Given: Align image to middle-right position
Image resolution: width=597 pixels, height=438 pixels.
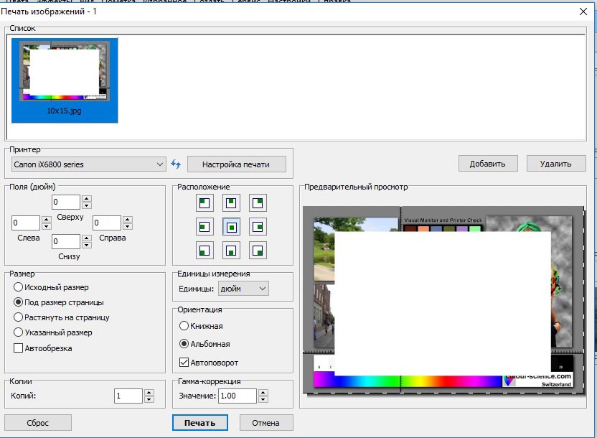Looking at the screenshot, I should click(x=258, y=227).
